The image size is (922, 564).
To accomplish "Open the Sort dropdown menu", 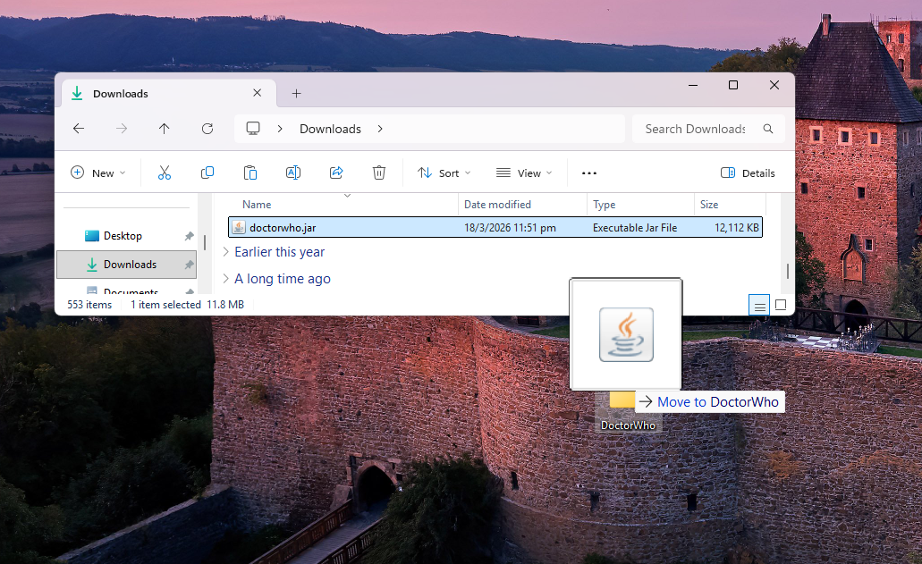I will (x=444, y=173).
